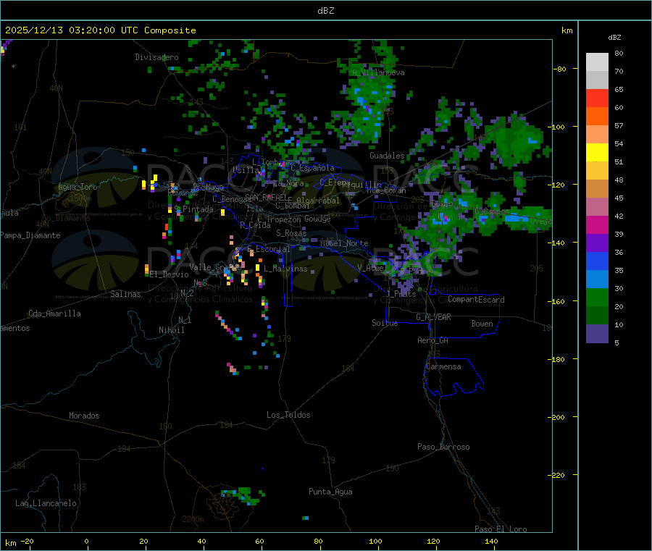Click the L_Malvinas map label
652x551 pixels.
pyautogui.click(x=285, y=269)
